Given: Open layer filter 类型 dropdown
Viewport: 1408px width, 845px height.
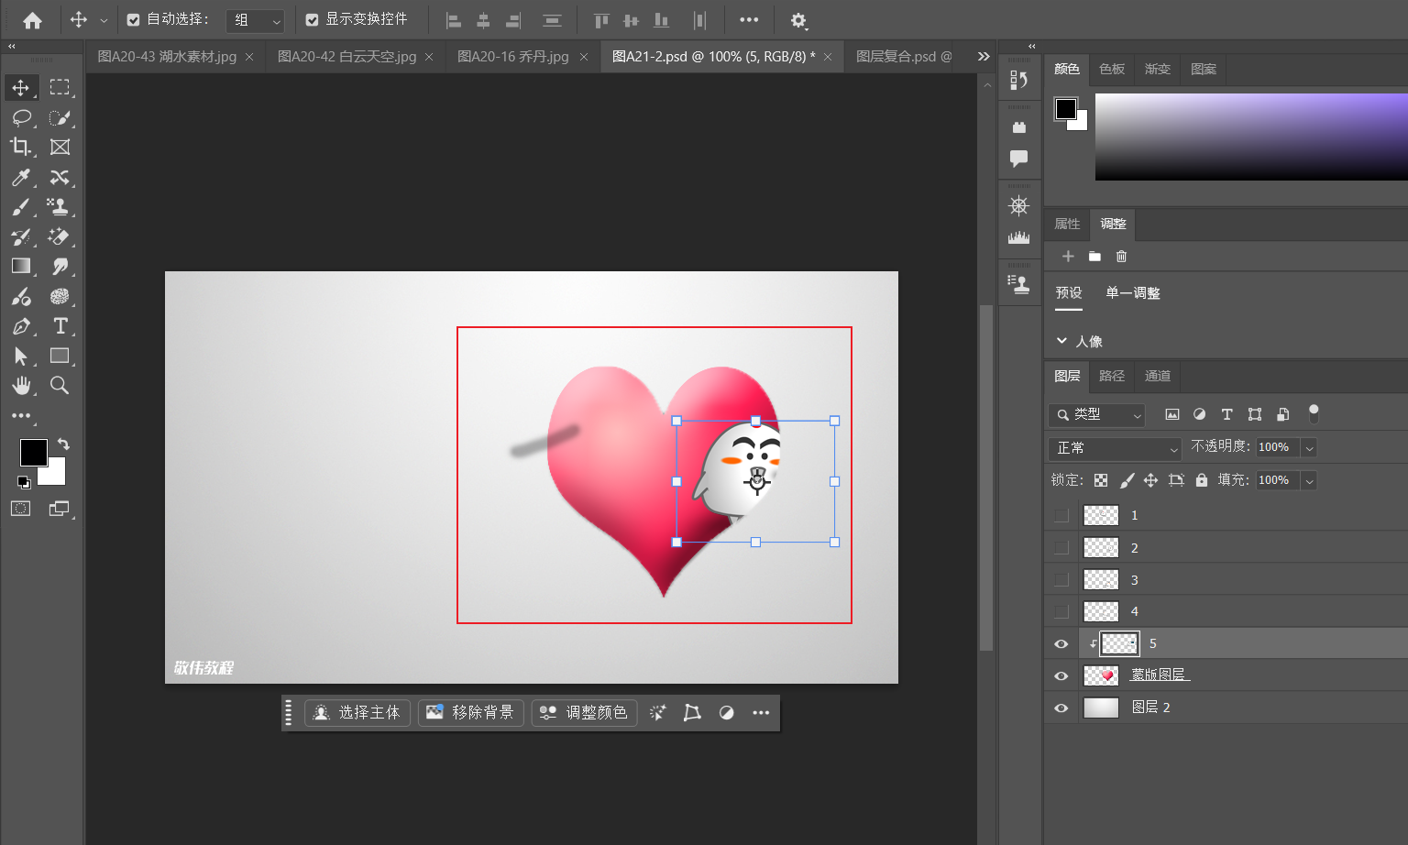Looking at the screenshot, I should pyautogui.click(x=1097, y=415).
